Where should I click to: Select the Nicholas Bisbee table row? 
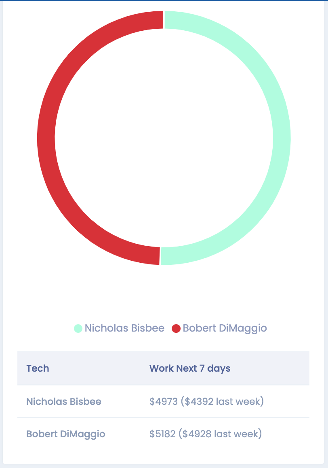[163, 402]
